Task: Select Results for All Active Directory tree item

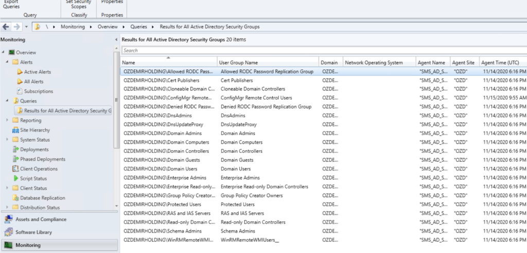Action: click(63, 110)
